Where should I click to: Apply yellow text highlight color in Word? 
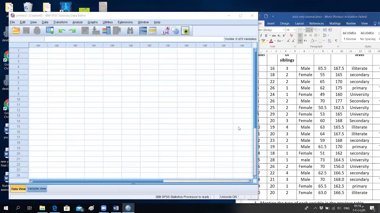click(x=263, y=41)
